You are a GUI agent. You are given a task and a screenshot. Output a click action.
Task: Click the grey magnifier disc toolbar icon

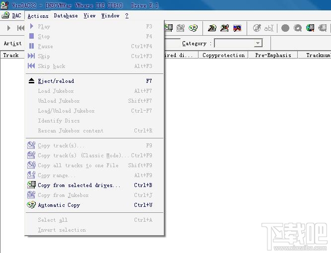(x=298, y=28)
